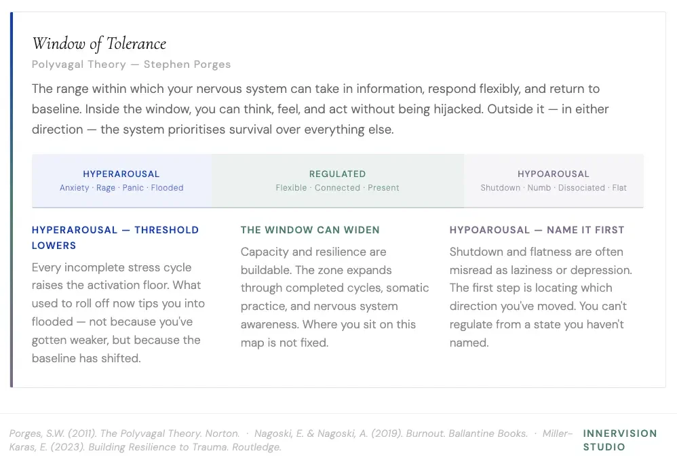Click the gradient accent bar on card edge
Screen dimensions: 677x464
click(12, 200)
